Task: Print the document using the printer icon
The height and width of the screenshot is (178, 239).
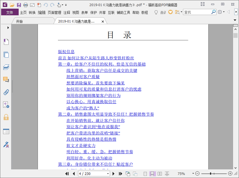Action: click(x=26, y=5)
